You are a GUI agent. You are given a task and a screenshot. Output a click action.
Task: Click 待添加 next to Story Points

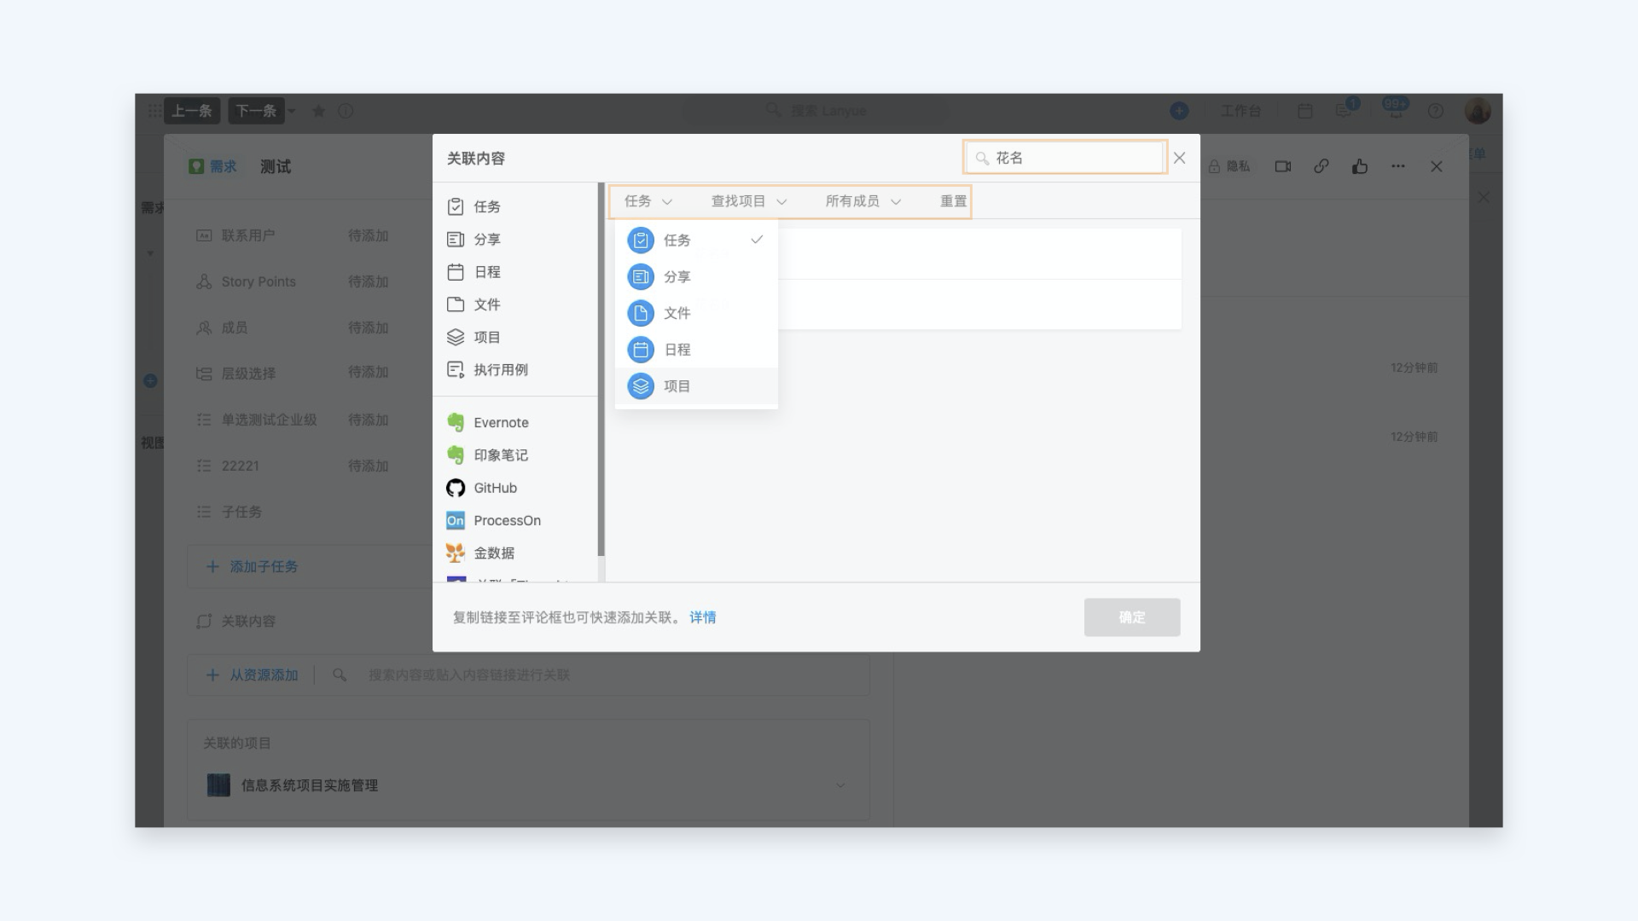coord(368,281)
